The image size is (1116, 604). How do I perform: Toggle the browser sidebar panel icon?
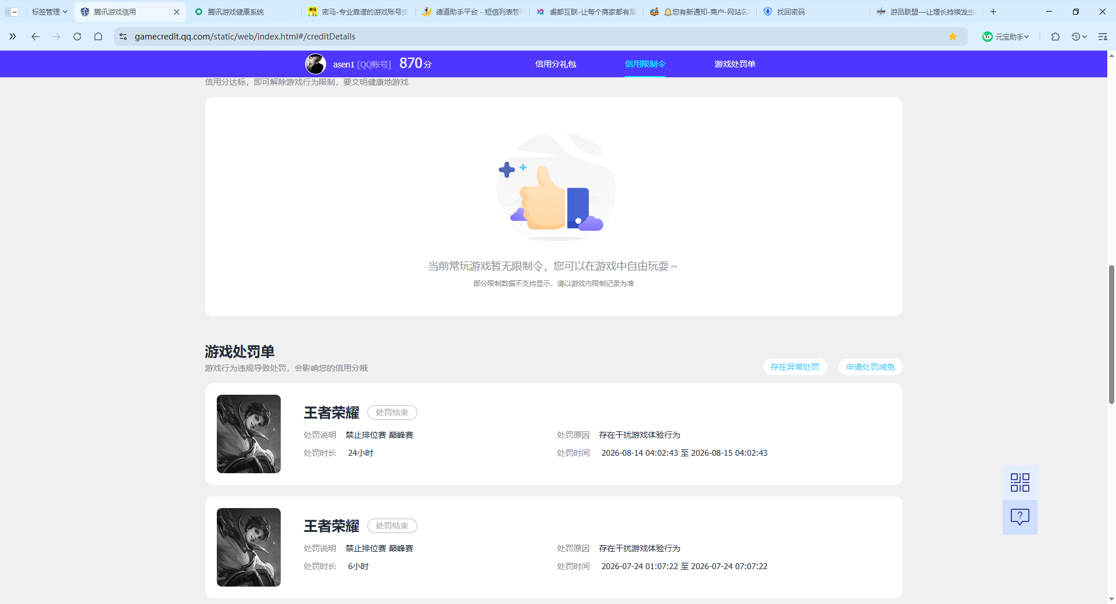[12, 12]
